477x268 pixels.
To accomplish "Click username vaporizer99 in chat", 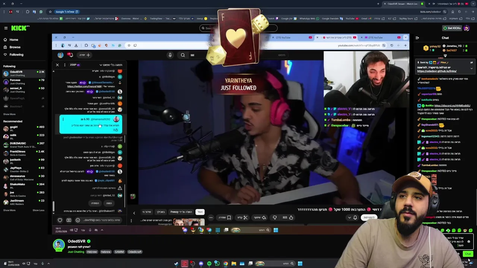I will click(429, 94).
